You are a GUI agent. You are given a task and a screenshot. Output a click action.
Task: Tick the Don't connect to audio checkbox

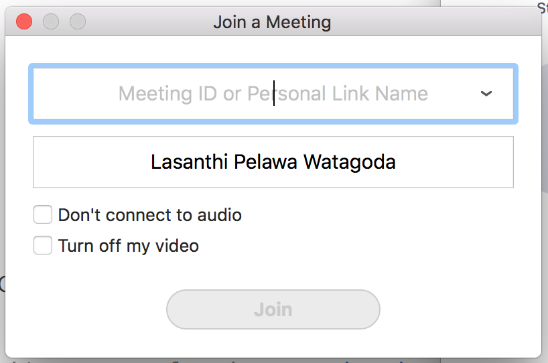[43, 214]
